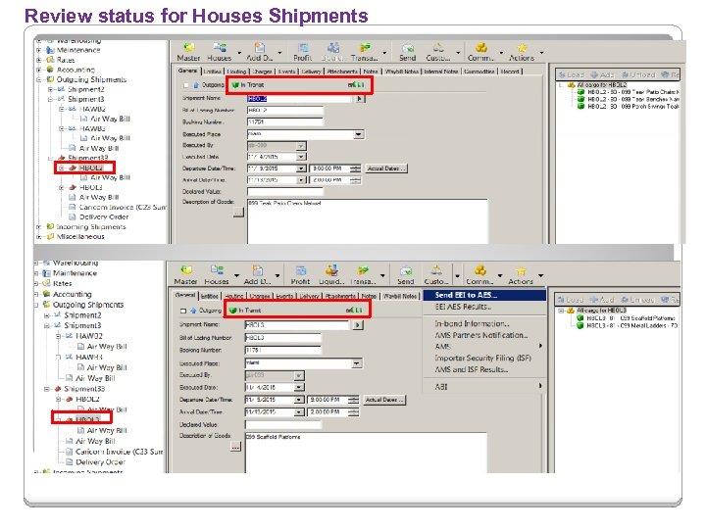Screen dimensions: 706x529
Task: Open the Arrival Date dropdown in the HBOL3 window
Action: pos(299,412)
